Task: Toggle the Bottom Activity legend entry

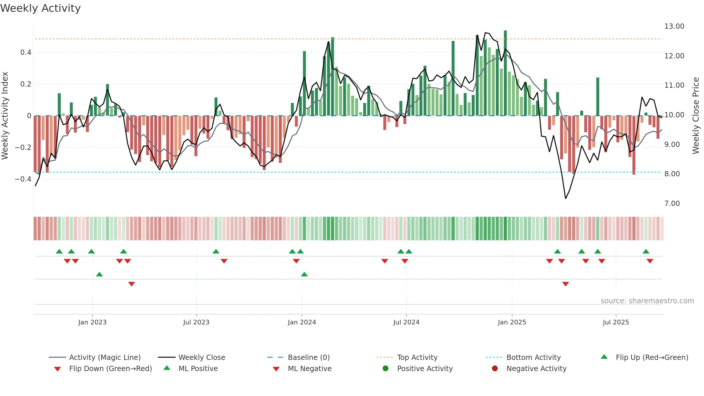Action: point(523,357)
